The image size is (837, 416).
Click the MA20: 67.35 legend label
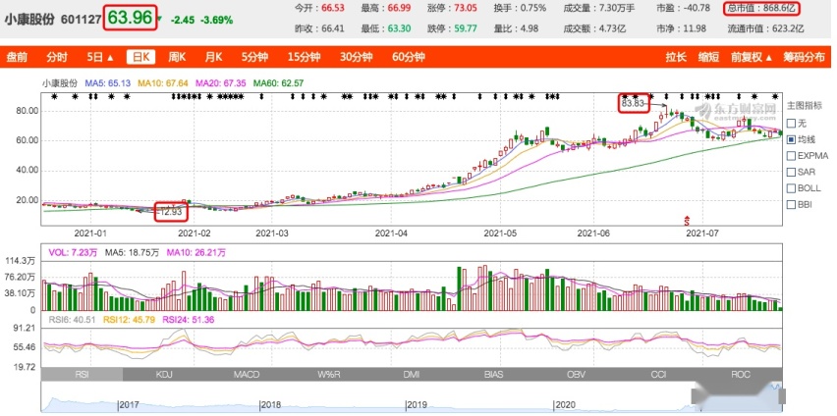point(221,83)
